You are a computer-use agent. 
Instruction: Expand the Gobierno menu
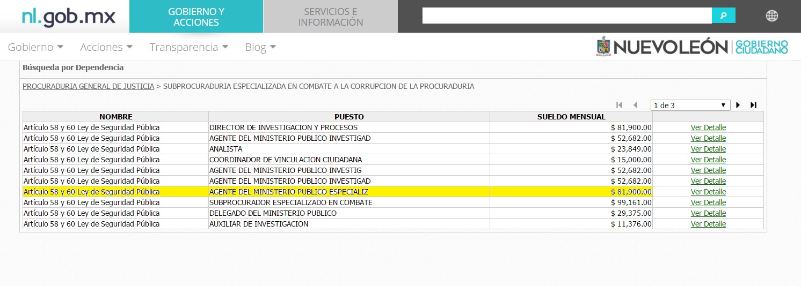coord(35,47)
